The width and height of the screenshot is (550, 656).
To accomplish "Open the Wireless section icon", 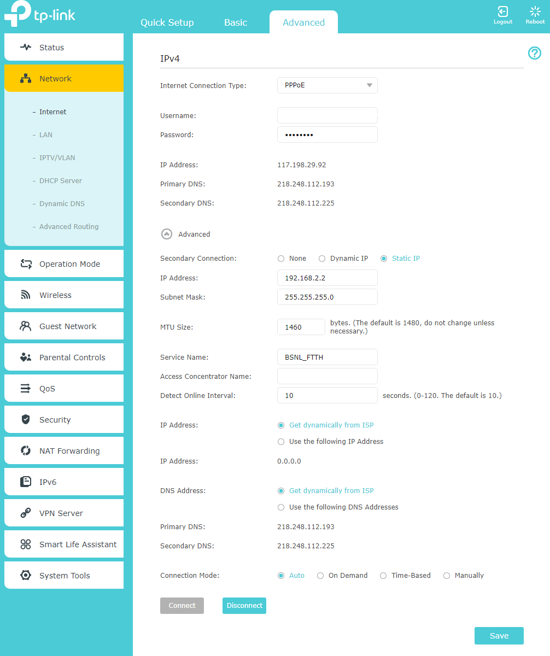I will click(26, 295).
